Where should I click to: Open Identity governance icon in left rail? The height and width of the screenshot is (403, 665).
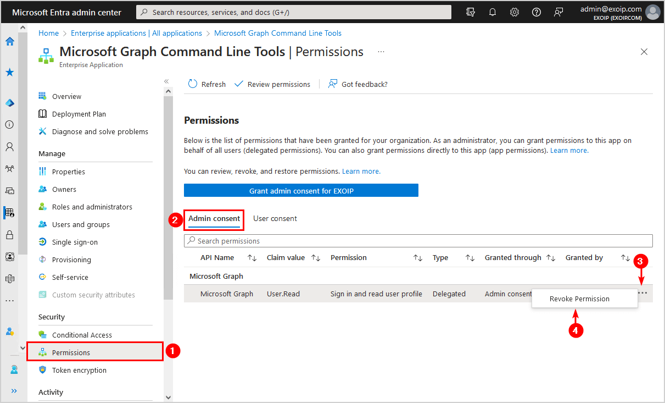click(x=9, y=257)
